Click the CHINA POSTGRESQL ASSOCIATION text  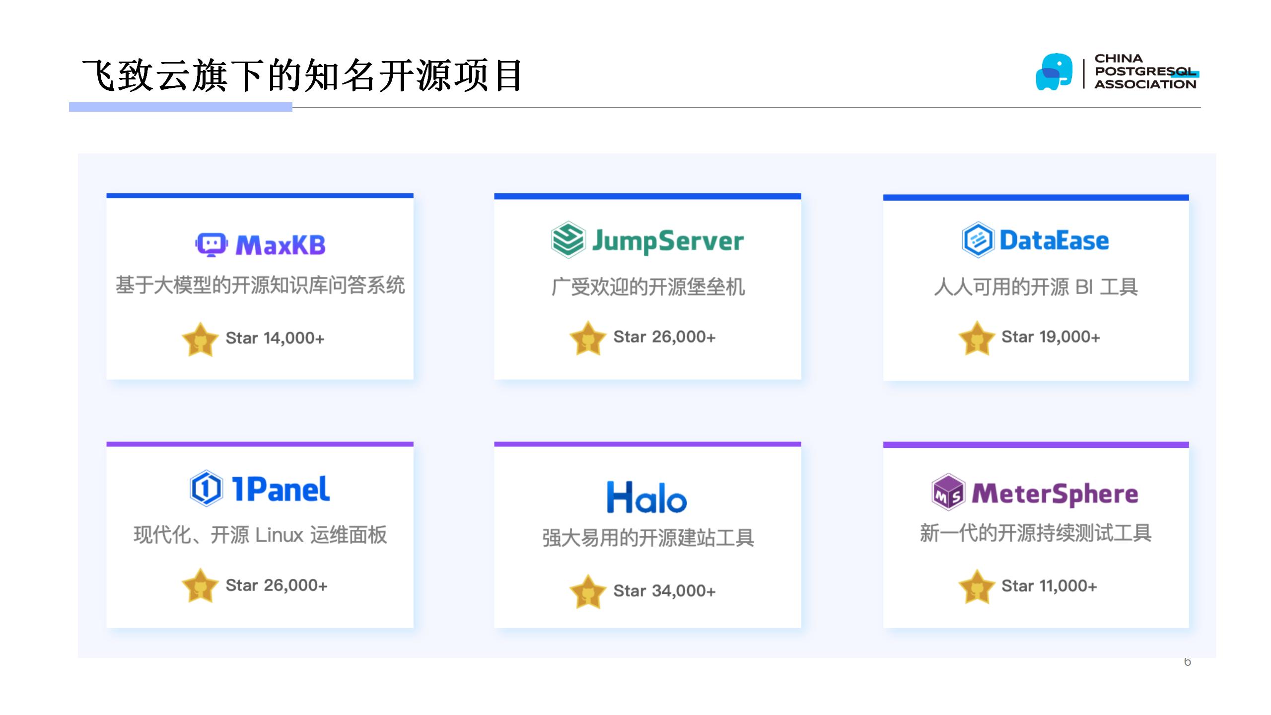click(1145, 72)
